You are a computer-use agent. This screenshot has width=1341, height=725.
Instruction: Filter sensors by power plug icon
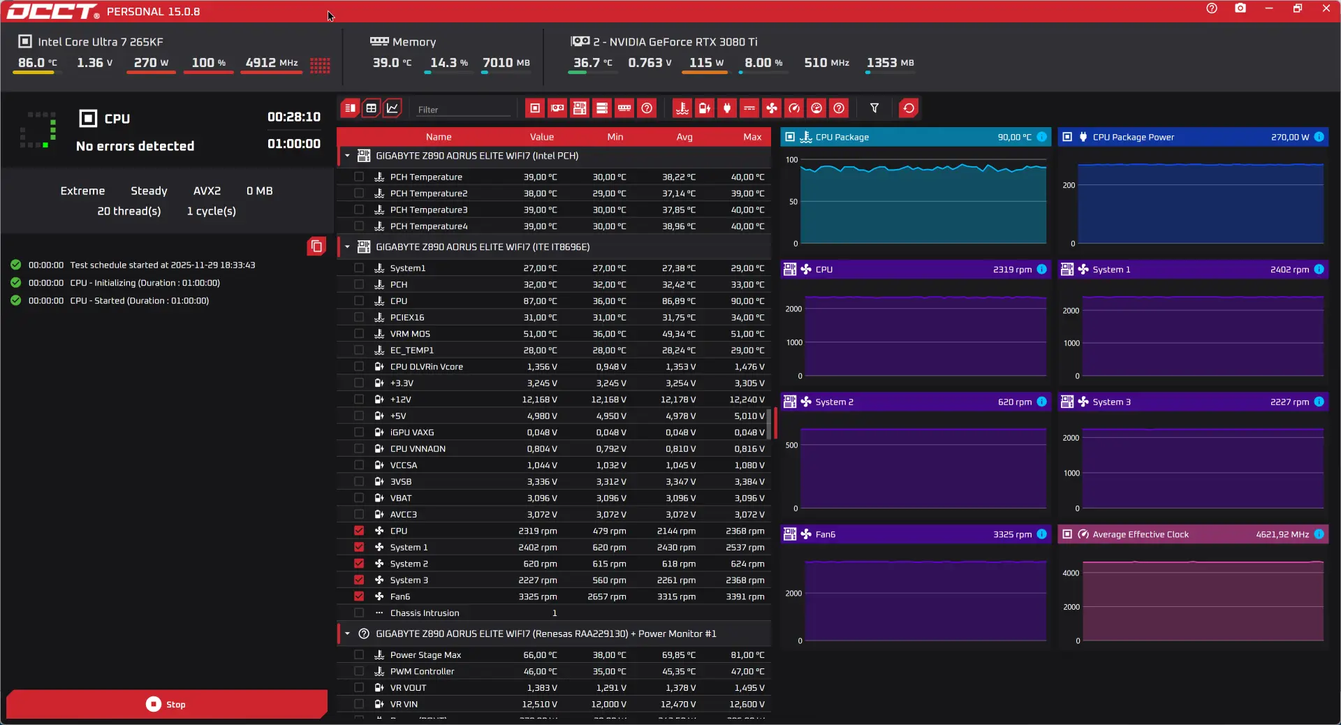pos(727,108)
